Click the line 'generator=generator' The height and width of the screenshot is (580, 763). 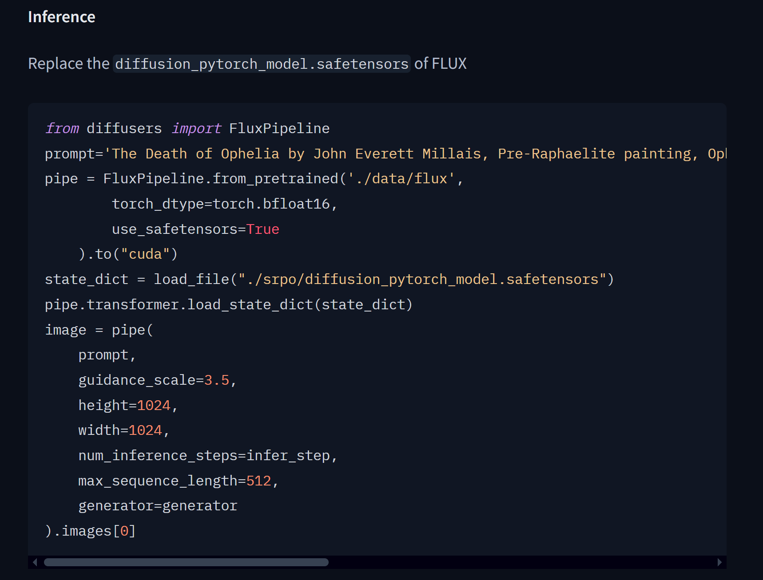pyautogui.click(x=158, y=506)
